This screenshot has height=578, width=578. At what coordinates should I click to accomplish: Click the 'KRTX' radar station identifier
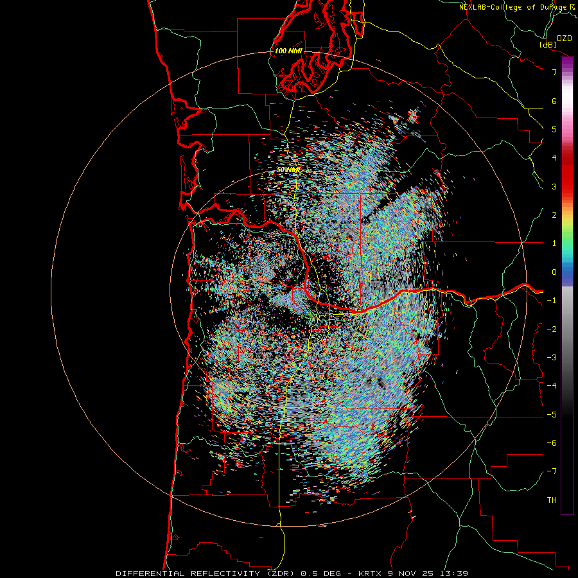pyautogui.click(x=371, y=574)
